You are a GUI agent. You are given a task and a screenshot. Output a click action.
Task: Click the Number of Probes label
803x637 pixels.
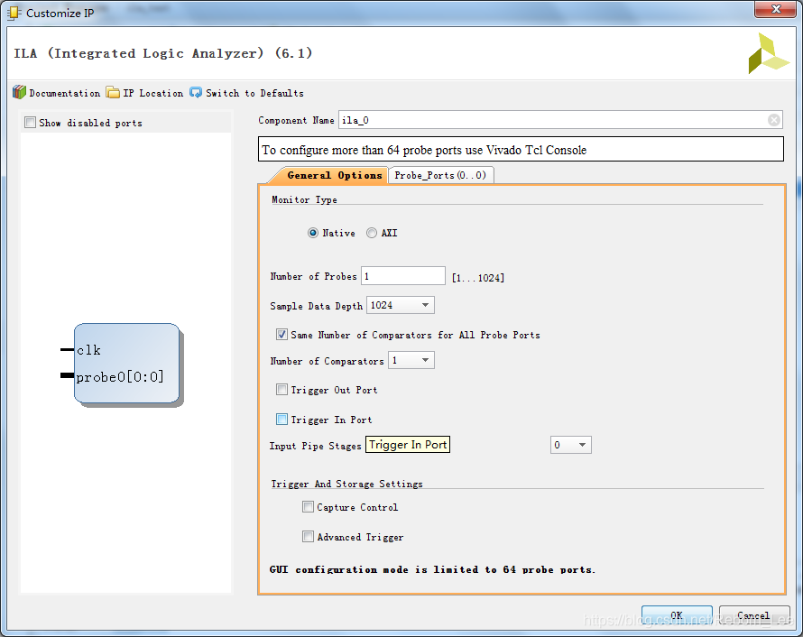[x=313, y=276]
